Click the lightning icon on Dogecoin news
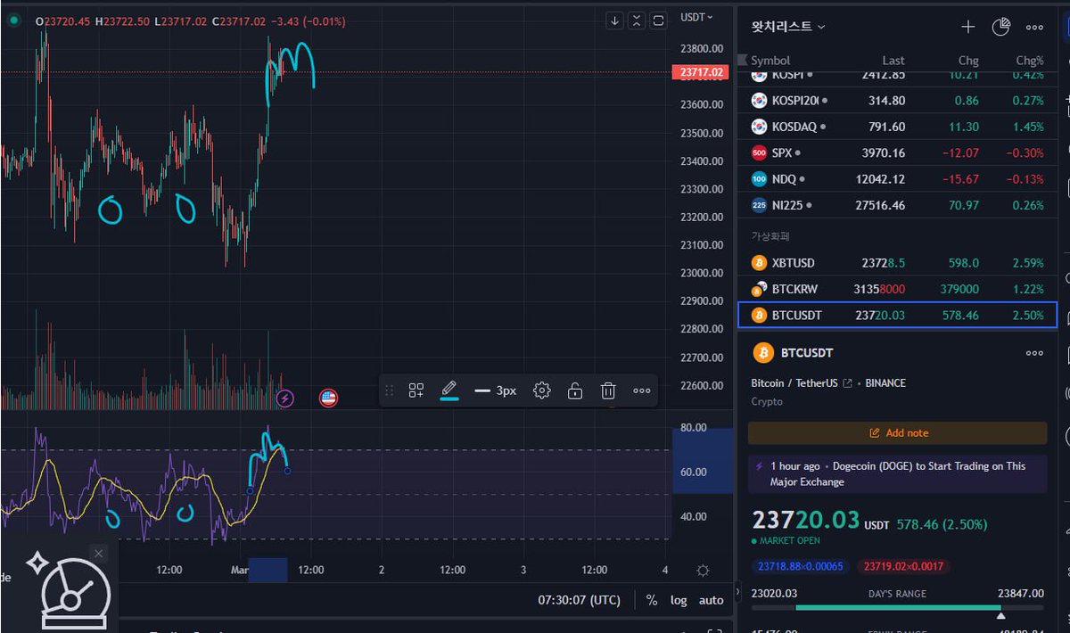 pos(760,466)
